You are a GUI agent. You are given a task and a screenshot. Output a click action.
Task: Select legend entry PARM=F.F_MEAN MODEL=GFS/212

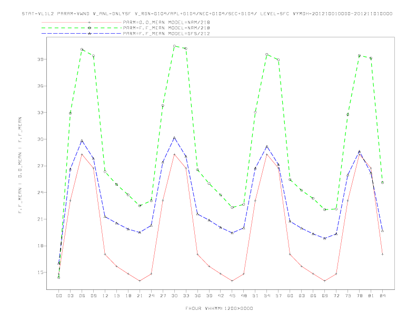[166, 34]
